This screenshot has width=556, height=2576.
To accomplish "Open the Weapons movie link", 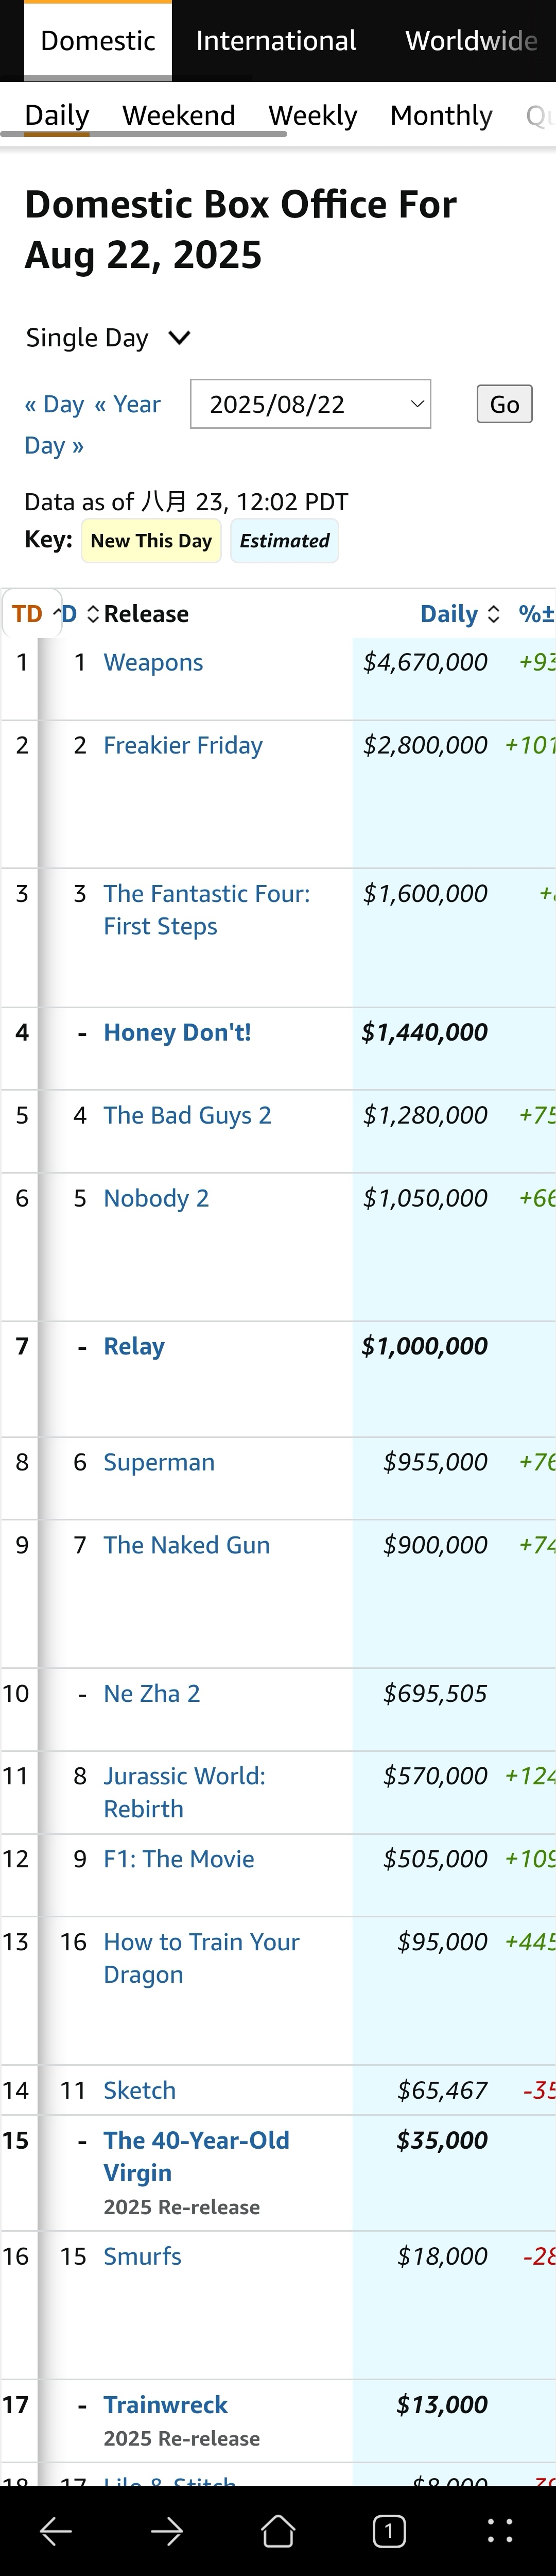I will click(153, 662).
